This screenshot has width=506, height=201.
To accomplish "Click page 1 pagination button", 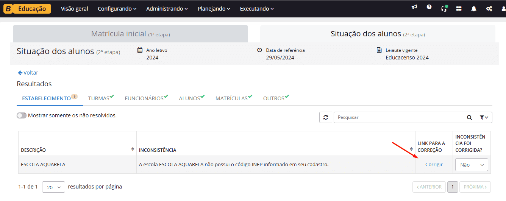I will (x=453, y=187).
